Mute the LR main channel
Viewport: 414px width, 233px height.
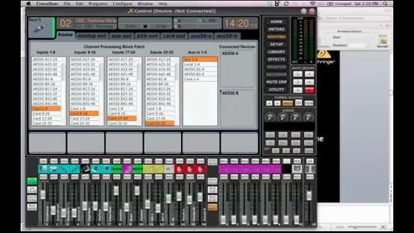pos(310,177)
